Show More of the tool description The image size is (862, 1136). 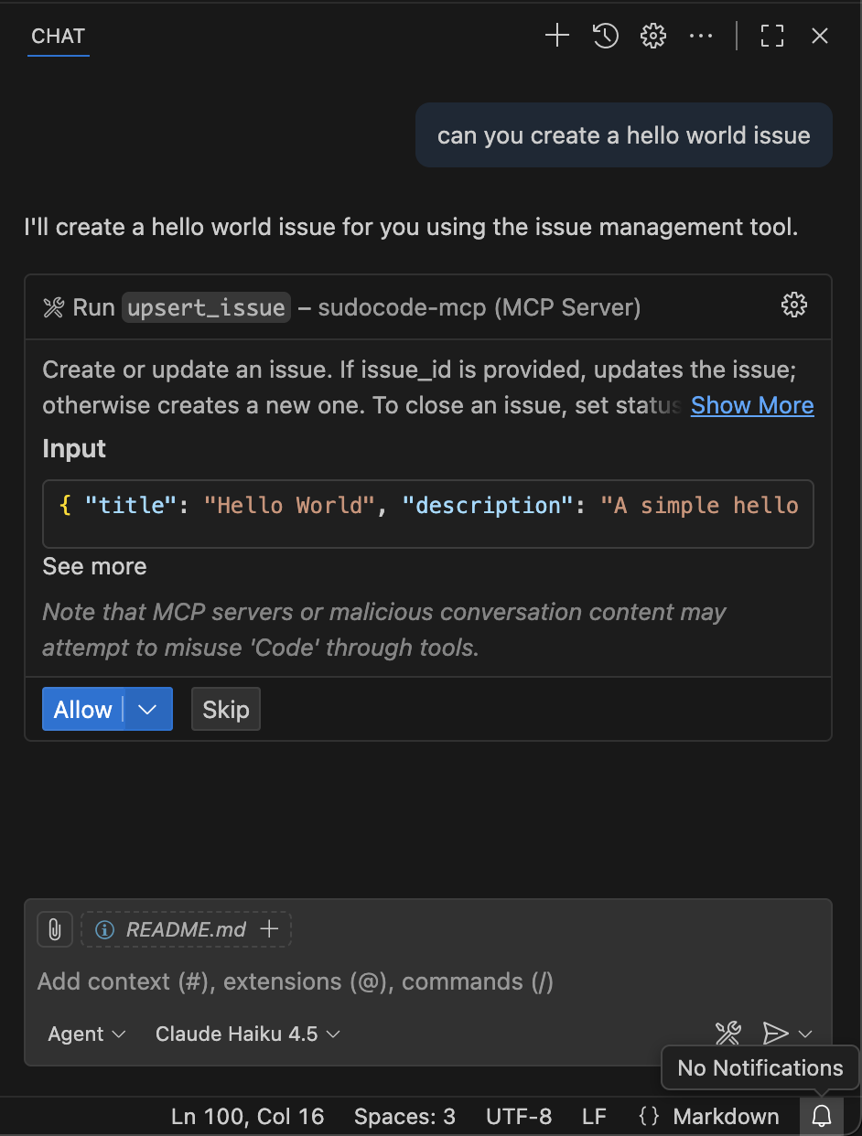pos(752,405)
